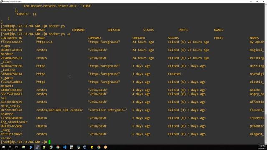Open the VirtualBox cube taskbar icon
The image size is (267, 150).
tap(85, 147)
